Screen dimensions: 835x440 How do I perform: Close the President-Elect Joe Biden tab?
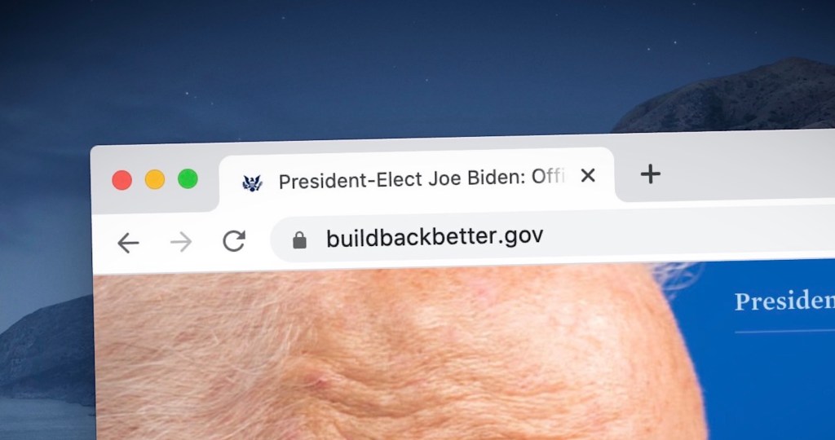point(587,175)
